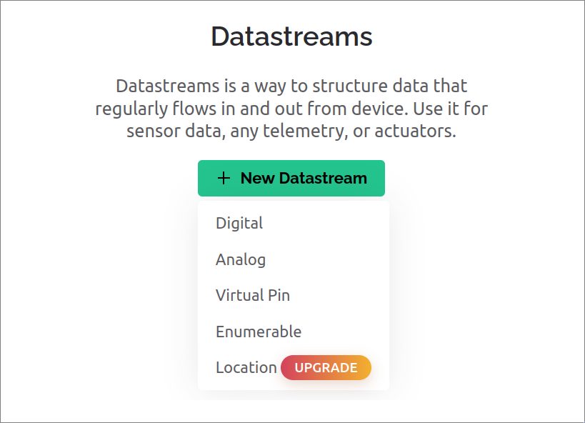Select the green datastream creation button

(291, 178)
